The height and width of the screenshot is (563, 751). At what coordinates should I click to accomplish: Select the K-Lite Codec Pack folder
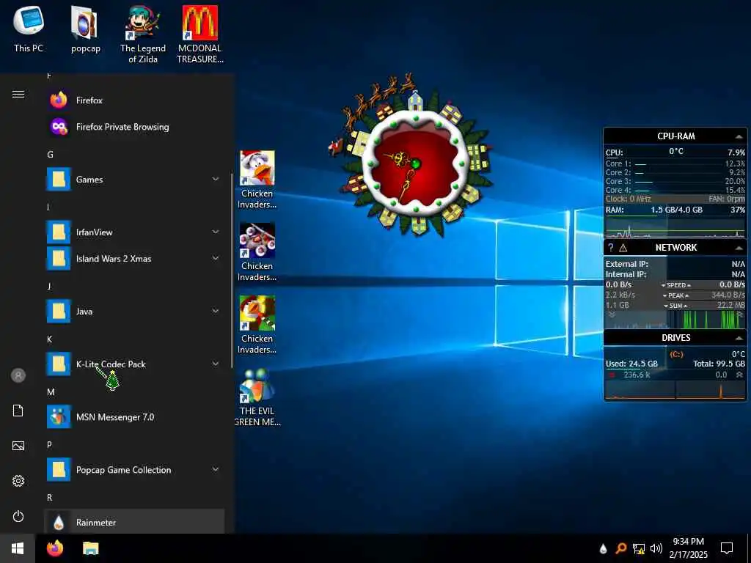tap(135, 364)
